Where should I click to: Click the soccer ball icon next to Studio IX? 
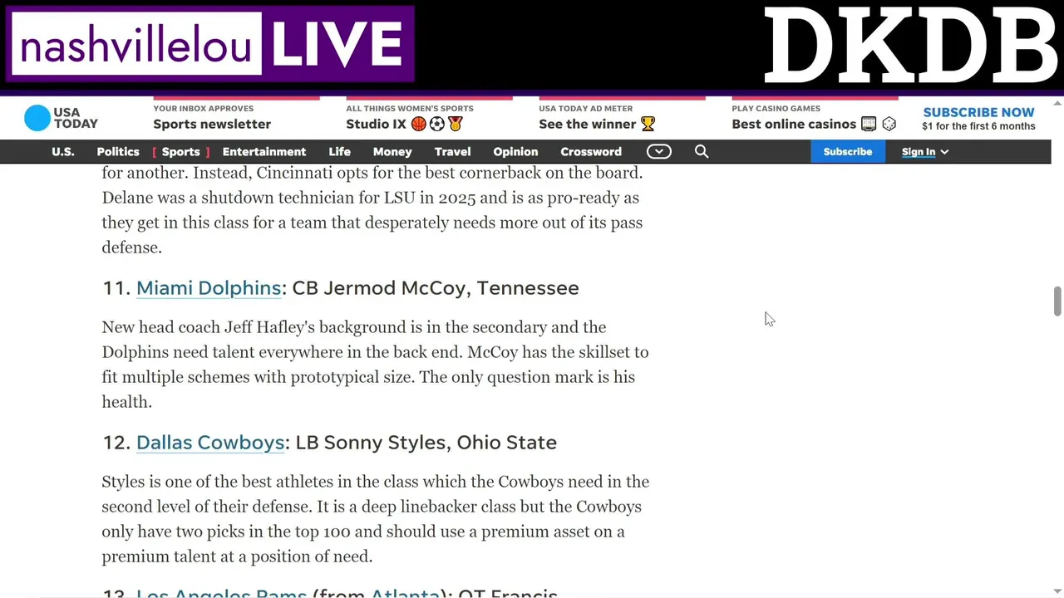[436, 124]
